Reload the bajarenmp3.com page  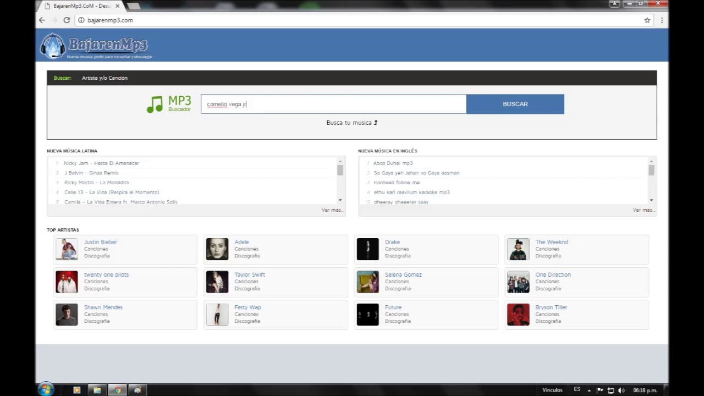[67, 20]
